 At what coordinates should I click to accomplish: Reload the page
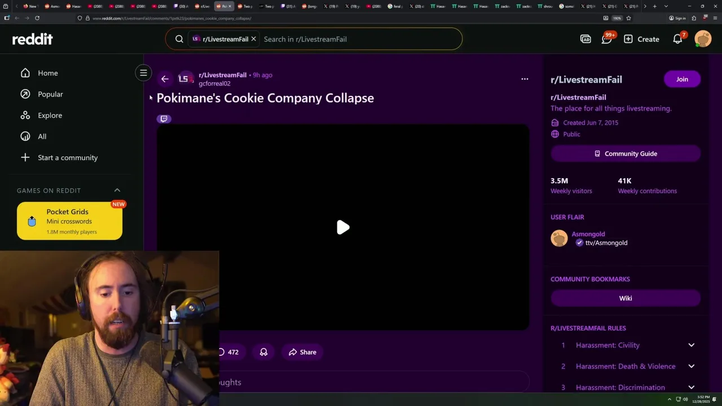coord(37,18)
